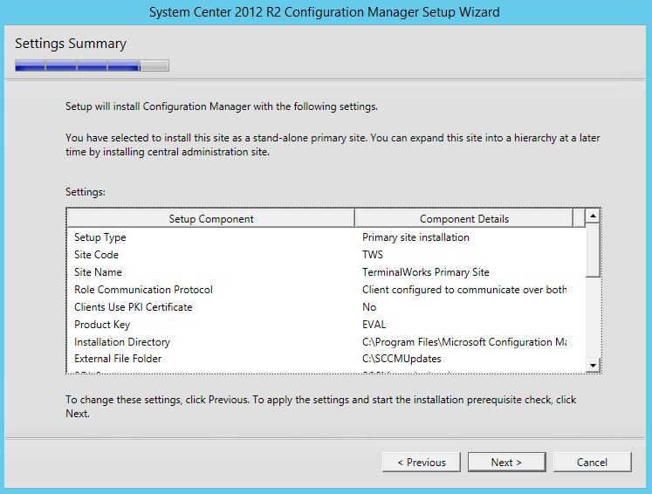Click the No value for PKI certificate
652x494 pixels.
[x=369, y=307]
